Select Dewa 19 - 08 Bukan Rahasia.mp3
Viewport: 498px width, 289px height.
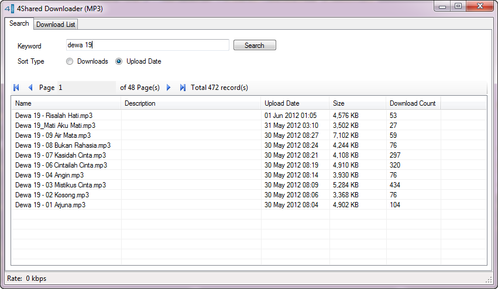pos(63,145)
